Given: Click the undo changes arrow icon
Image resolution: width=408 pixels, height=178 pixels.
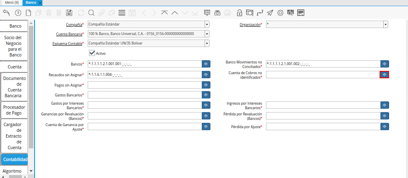Looking at the screenshot, I should (7, 12).
